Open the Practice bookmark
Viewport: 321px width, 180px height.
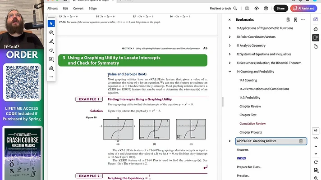243,175
